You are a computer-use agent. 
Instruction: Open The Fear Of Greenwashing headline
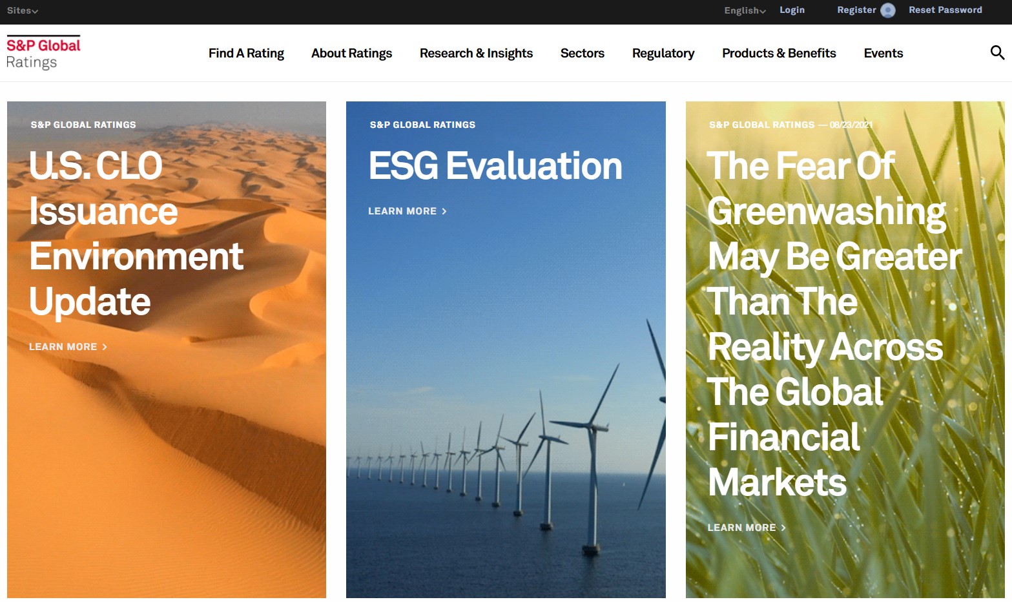(x=834, y=324)
